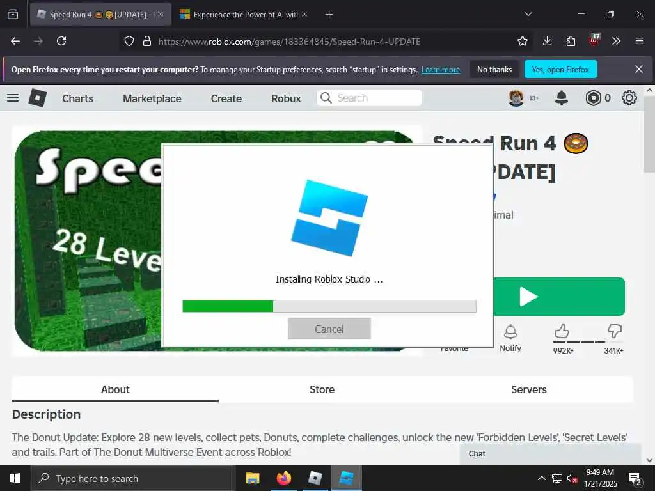Click the muted volume tray icon
Image resolution: width=655 pixels, height=491 pixels.
(x=572, y=478)
